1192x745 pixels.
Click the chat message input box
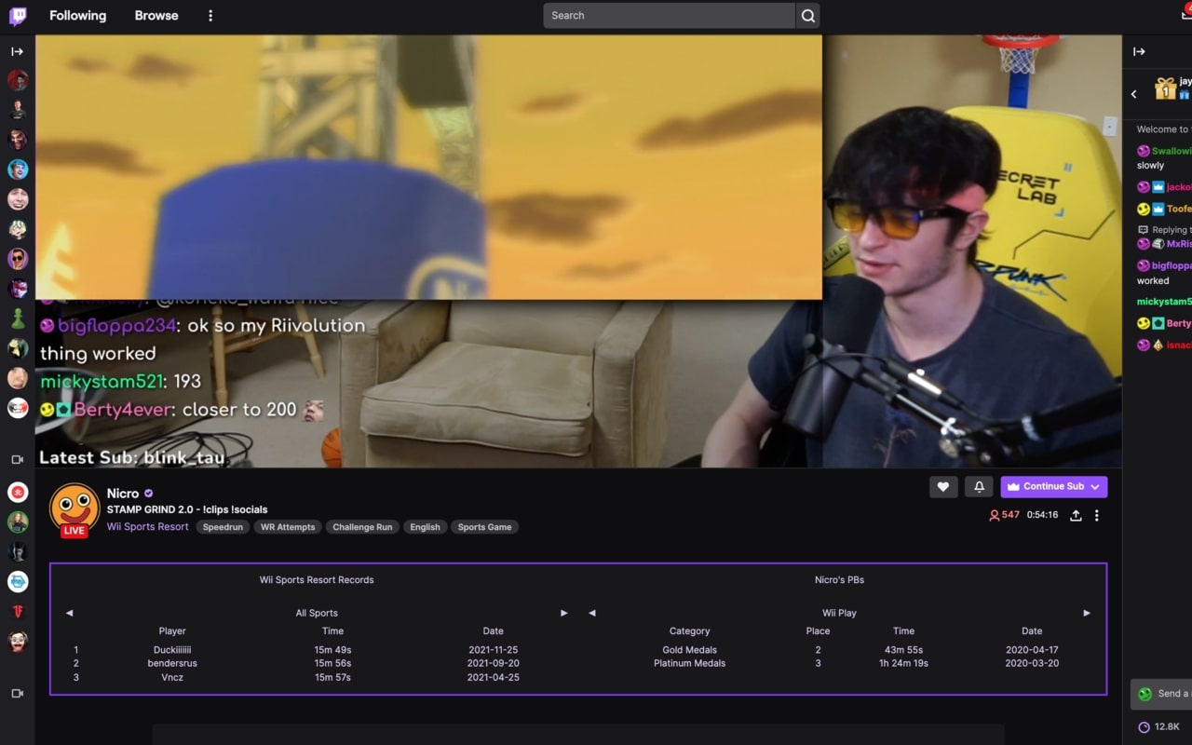pyautogui.click(x=1161, y=694)
